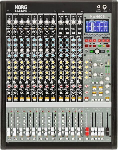Adjust the gain knob on channel 1

point(9,22)
